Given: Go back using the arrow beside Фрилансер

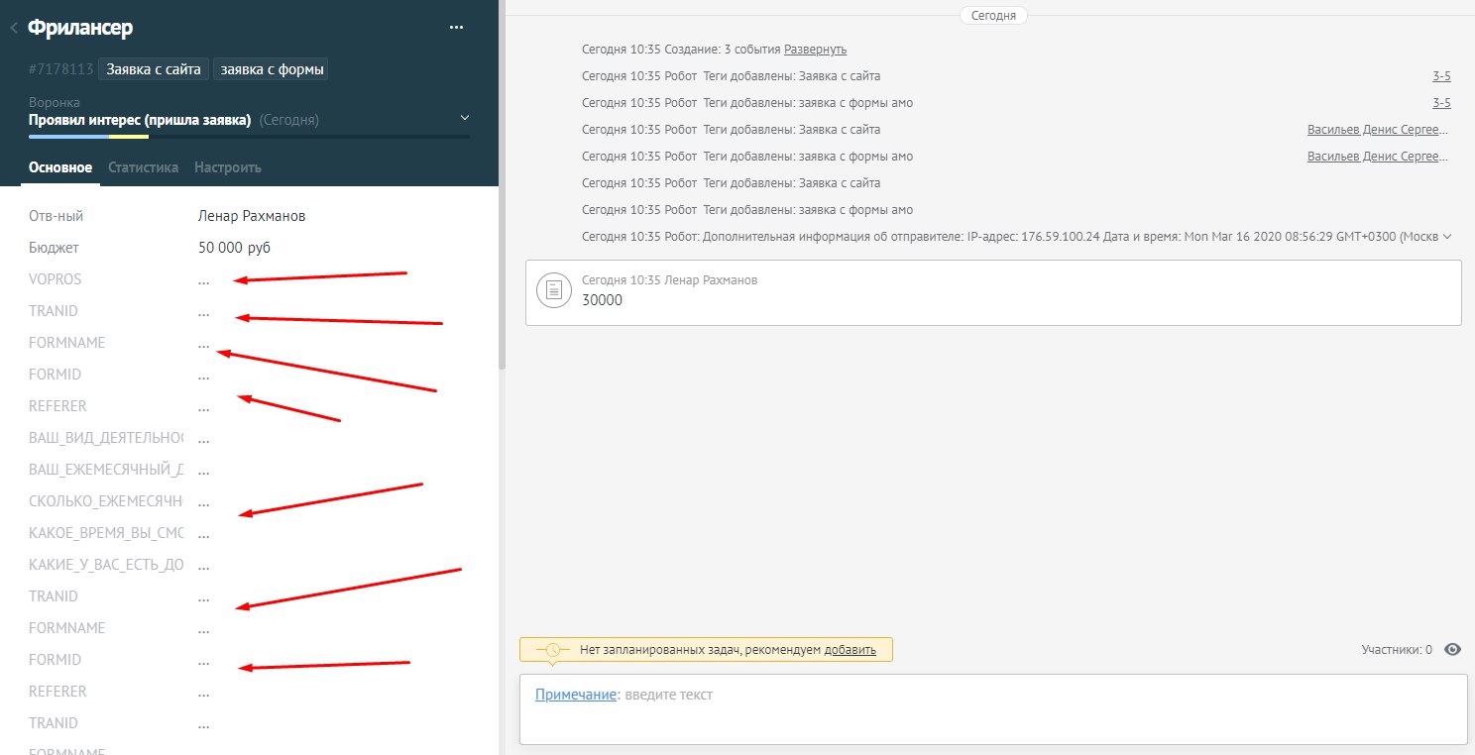Looking at the screenshot, I should (x=14, y=29).
